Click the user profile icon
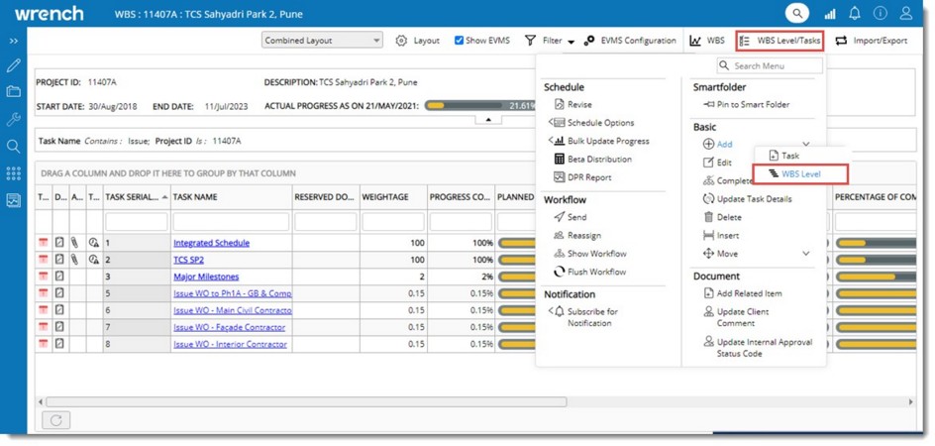 coord(905,14)
